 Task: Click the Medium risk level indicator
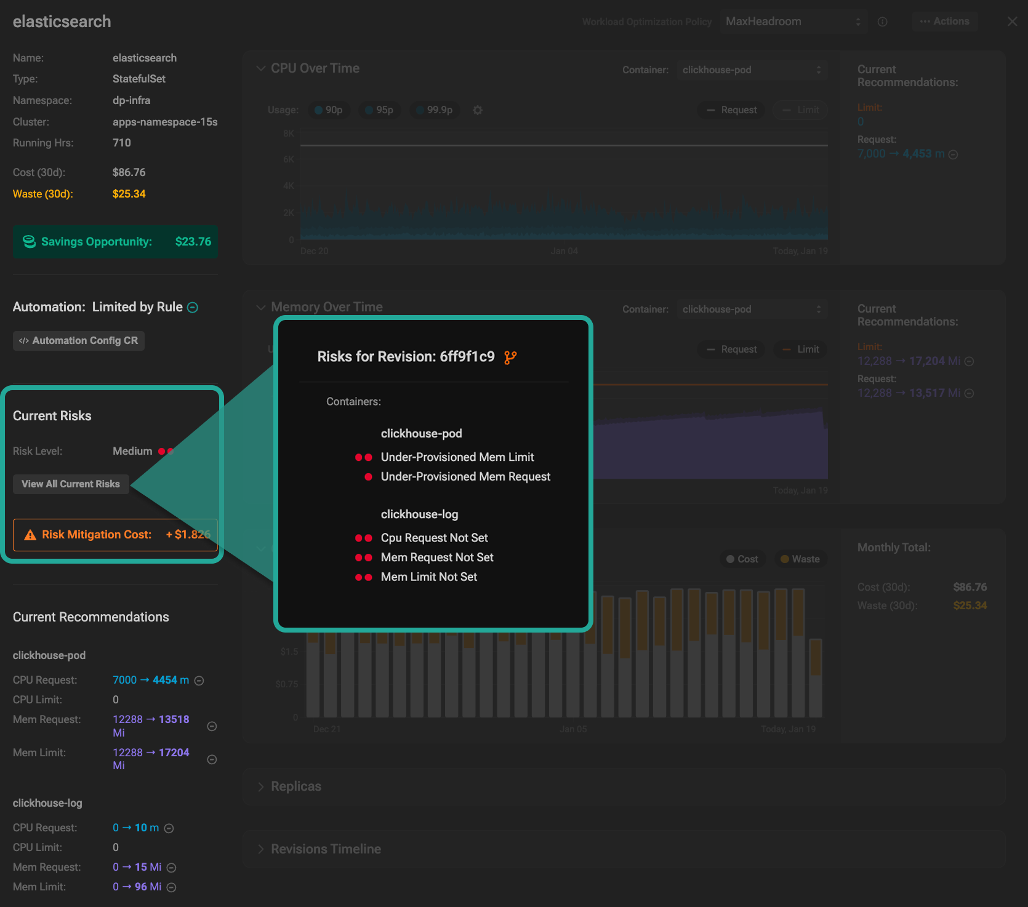[143, 451]
